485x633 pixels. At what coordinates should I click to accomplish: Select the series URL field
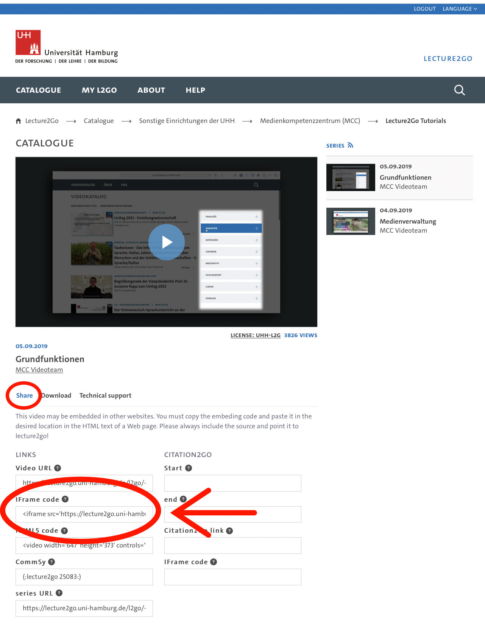pos(84,608)
